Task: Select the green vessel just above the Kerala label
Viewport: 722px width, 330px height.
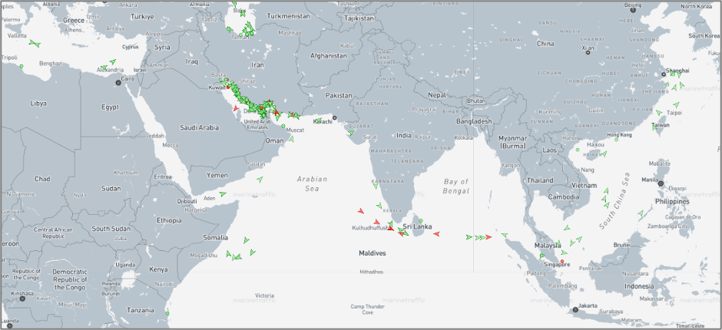Action: 379,205
